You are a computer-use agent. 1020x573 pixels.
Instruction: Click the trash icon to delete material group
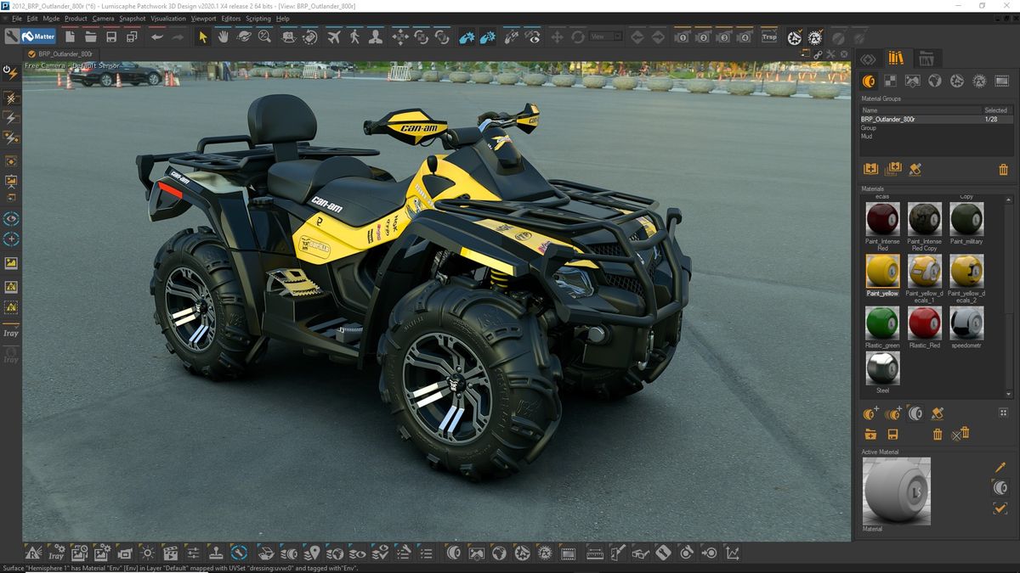click(x=1003, y=169)
